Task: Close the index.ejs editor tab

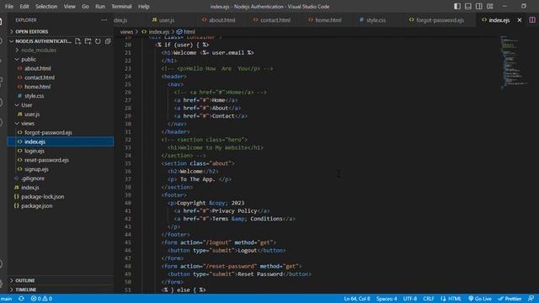Action: (x=520, y=20)
